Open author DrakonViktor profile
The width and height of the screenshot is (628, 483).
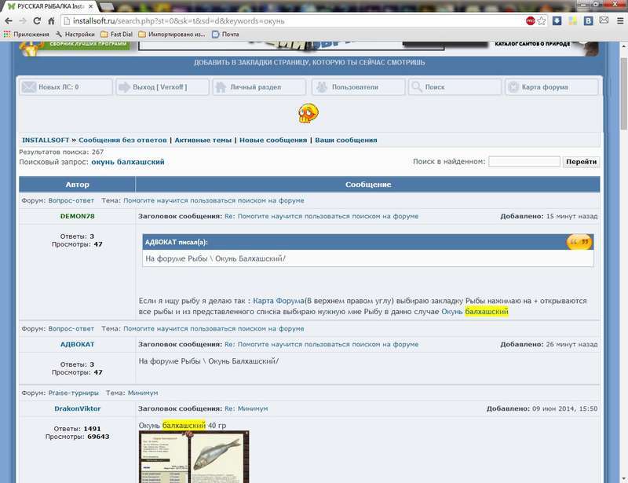point(77,409)
